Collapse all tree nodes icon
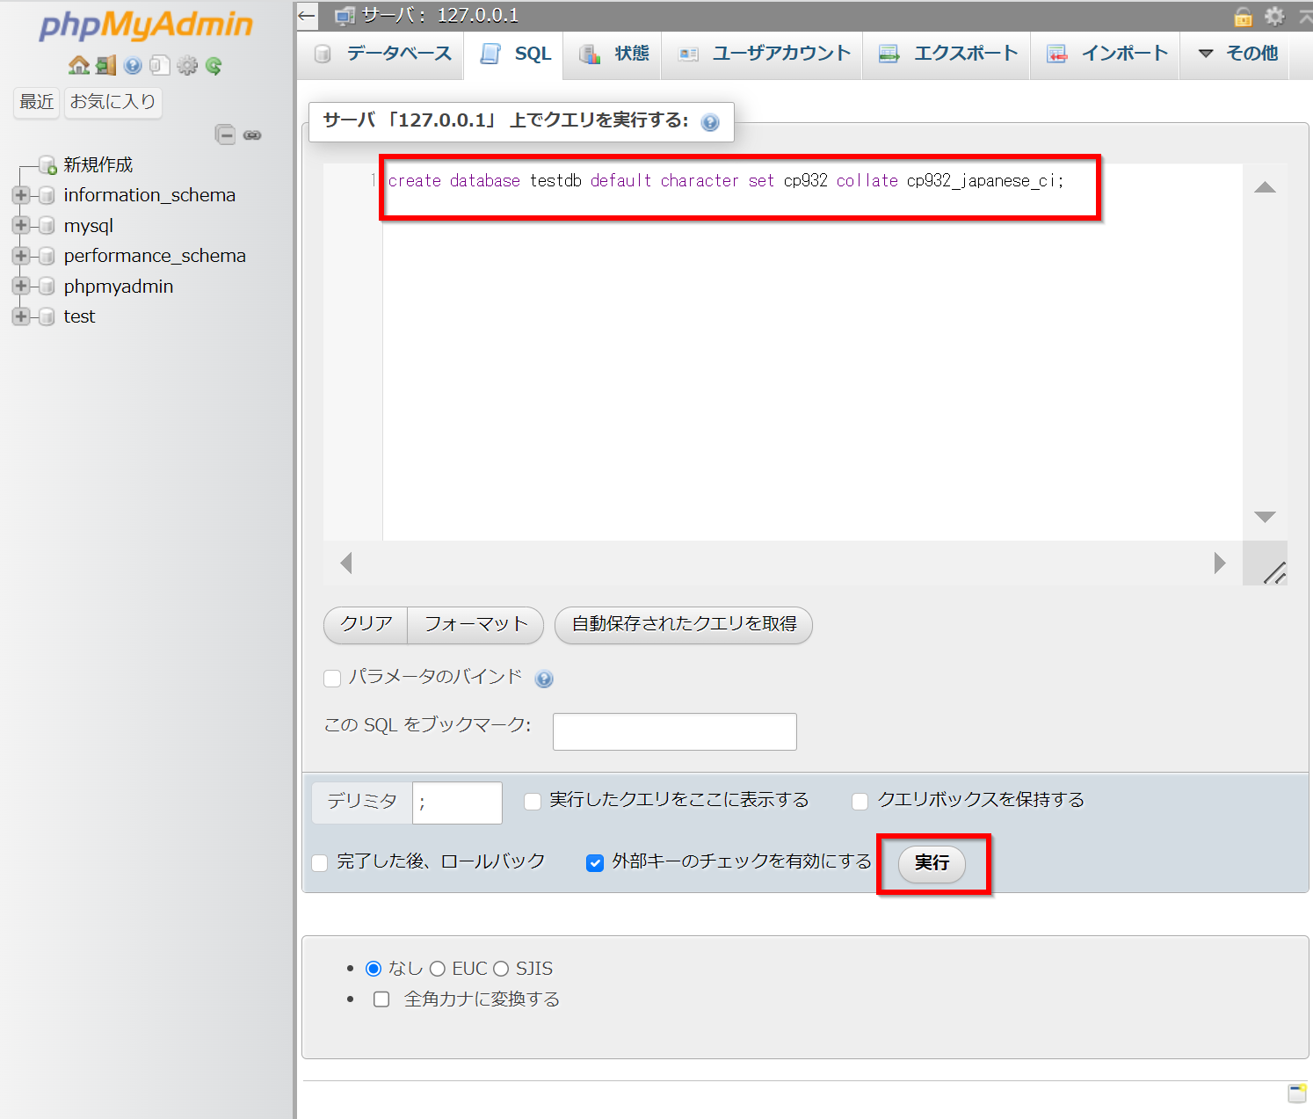 pyautogui.click(x=225, y=134)
